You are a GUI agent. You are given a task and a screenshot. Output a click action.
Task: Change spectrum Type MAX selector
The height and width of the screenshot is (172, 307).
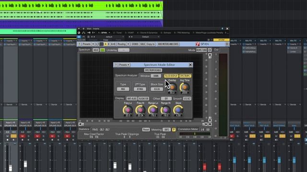point(123,89)
